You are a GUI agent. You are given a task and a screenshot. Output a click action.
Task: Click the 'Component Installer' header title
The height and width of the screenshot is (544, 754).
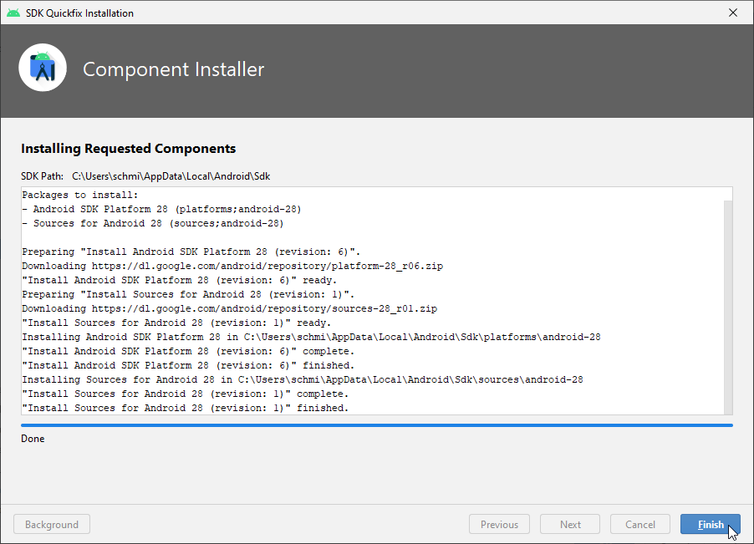click(x=174, y=69)
